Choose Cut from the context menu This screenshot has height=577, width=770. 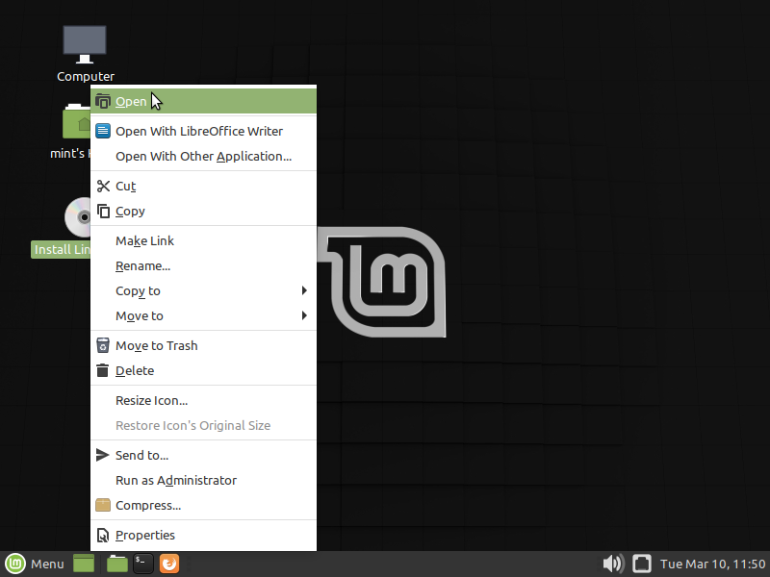(x=204, y=186)
